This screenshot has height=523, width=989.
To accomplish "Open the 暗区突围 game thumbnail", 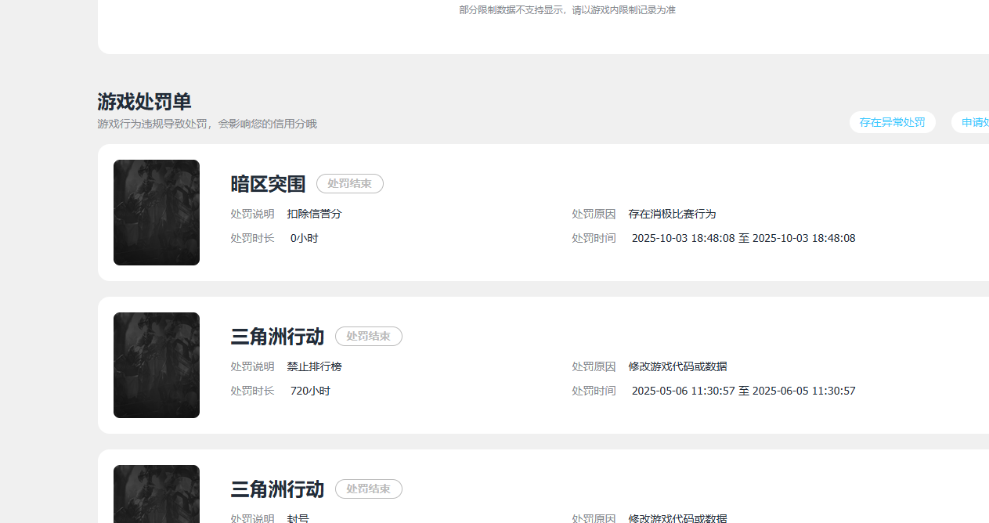I will pyautogui.click(x=157, y=212).
